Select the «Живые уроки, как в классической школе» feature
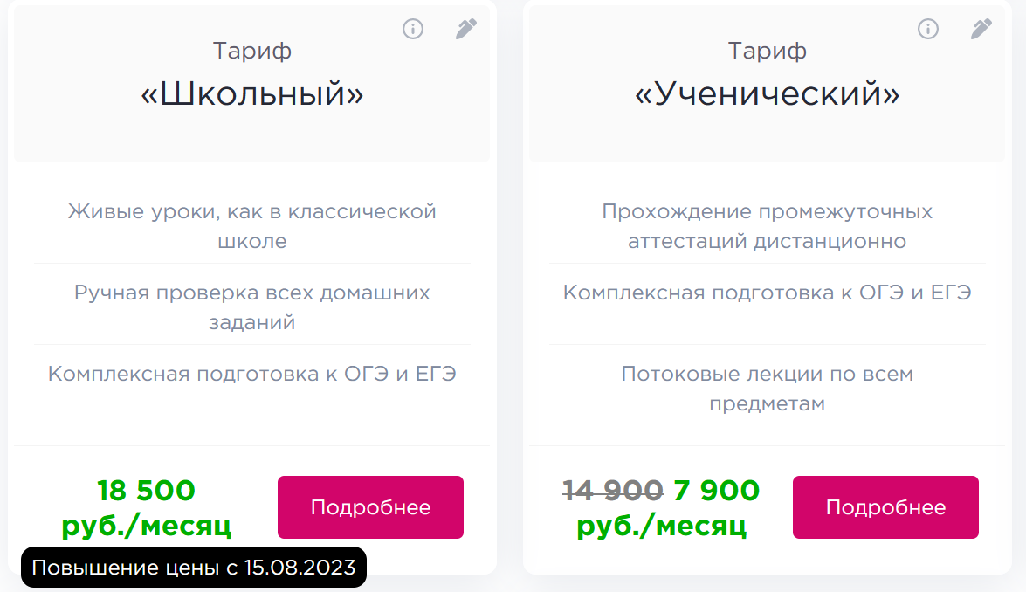The height and width of the screenshot is (592, 1026). click(252, 226)
